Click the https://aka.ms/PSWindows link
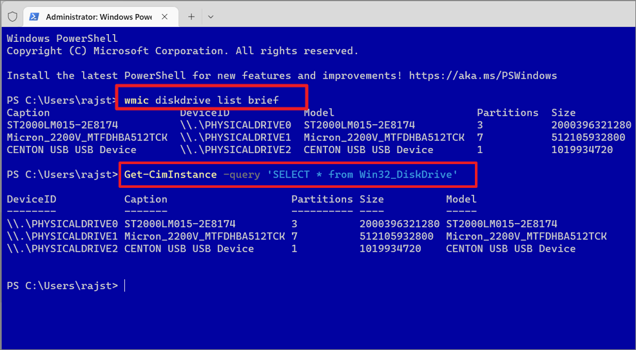The height and width of the screenshot is (350, 636). coord(483,76)
